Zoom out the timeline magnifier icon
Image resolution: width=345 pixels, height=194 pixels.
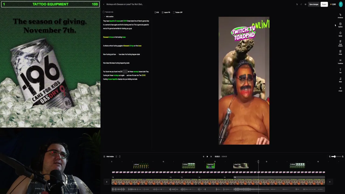pos(330,157)
